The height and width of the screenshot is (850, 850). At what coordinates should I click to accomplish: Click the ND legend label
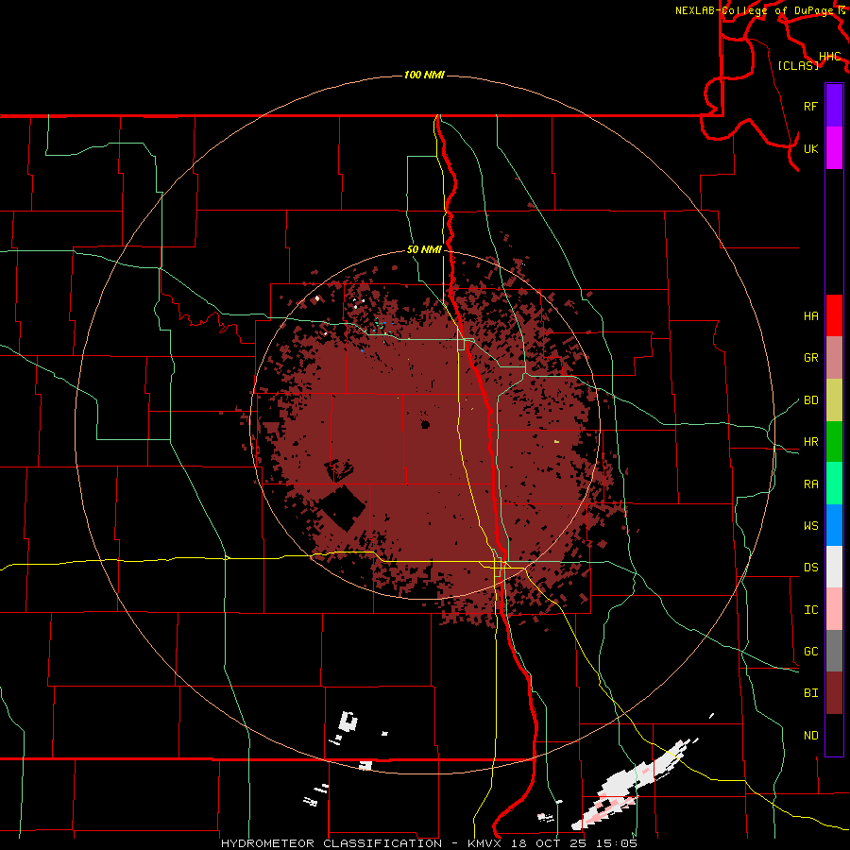810,736
